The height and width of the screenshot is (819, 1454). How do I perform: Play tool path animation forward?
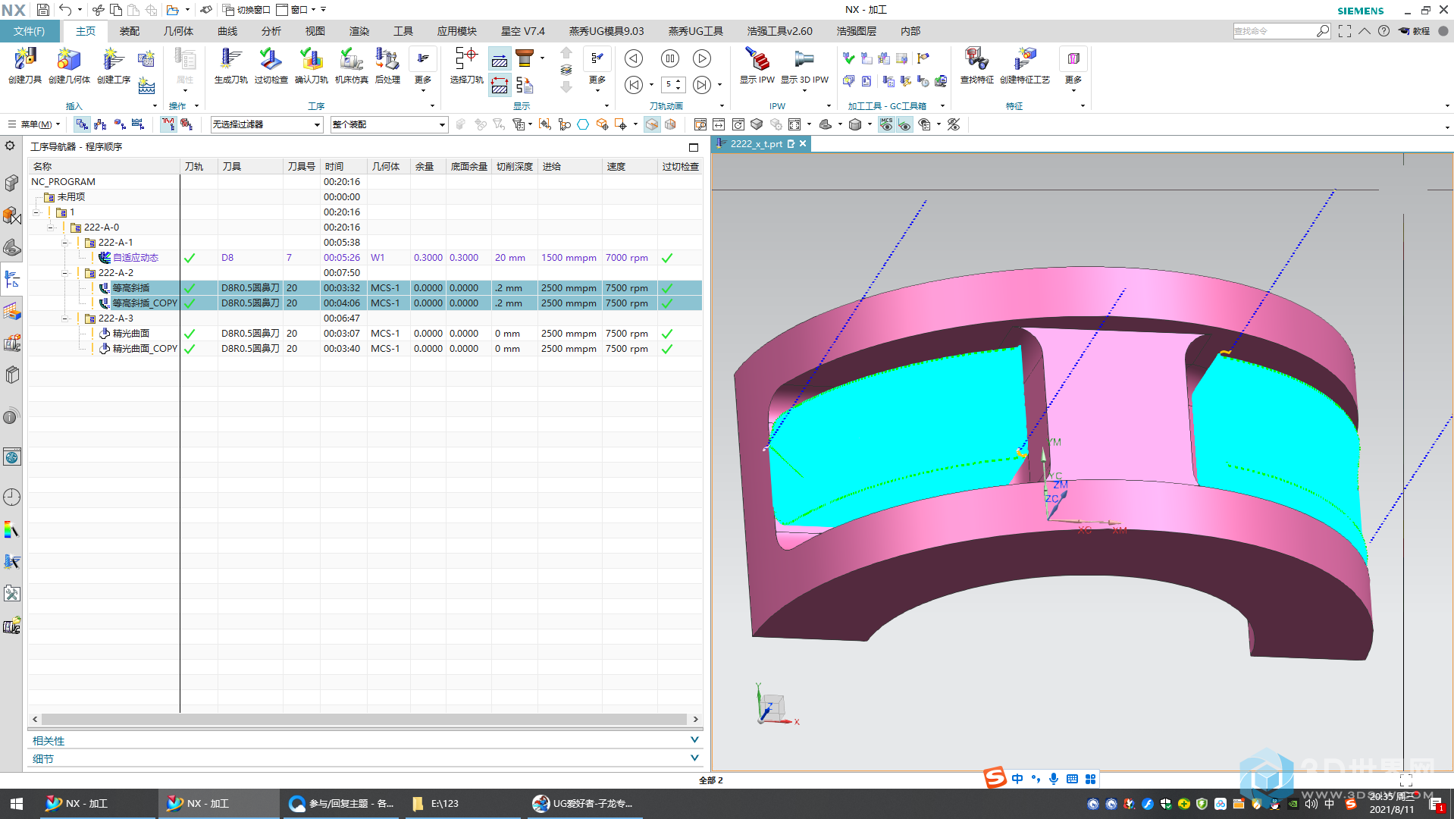coord(702,58)
